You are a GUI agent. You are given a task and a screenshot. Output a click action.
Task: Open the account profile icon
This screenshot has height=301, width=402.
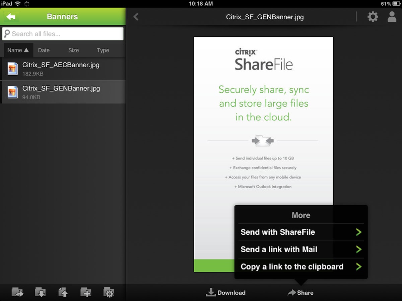(x=392, y=16)
